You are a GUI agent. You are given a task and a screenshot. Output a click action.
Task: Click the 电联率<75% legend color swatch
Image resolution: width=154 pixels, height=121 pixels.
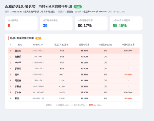72,105
